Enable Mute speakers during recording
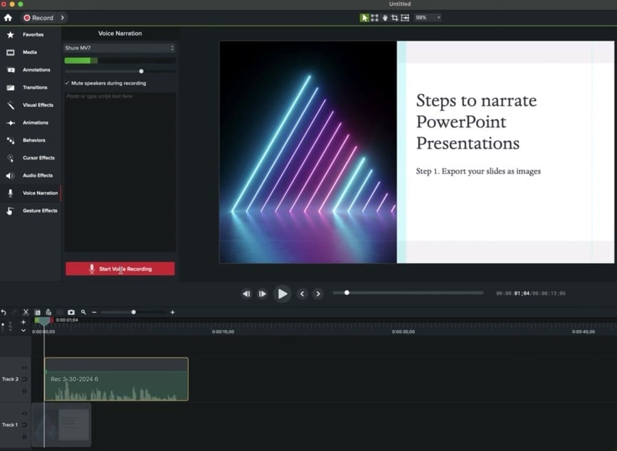This screenshot has width=617, height=451. [x=67, y=83]
